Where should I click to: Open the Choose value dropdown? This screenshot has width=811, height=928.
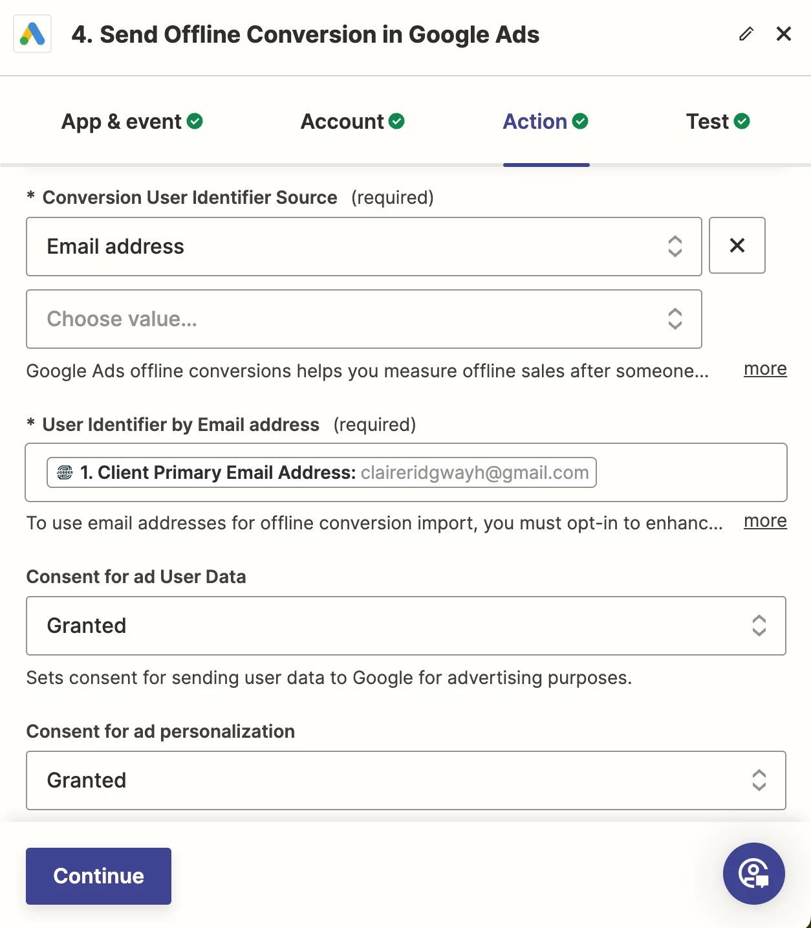[364, 319]
